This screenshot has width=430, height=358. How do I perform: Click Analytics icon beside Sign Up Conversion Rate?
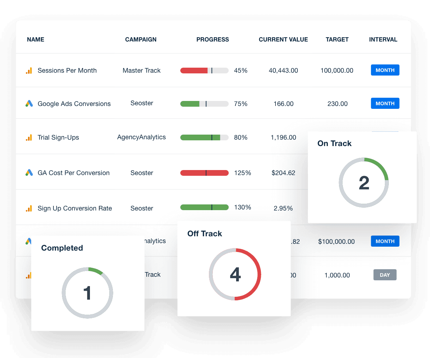[x=29, y=208]
